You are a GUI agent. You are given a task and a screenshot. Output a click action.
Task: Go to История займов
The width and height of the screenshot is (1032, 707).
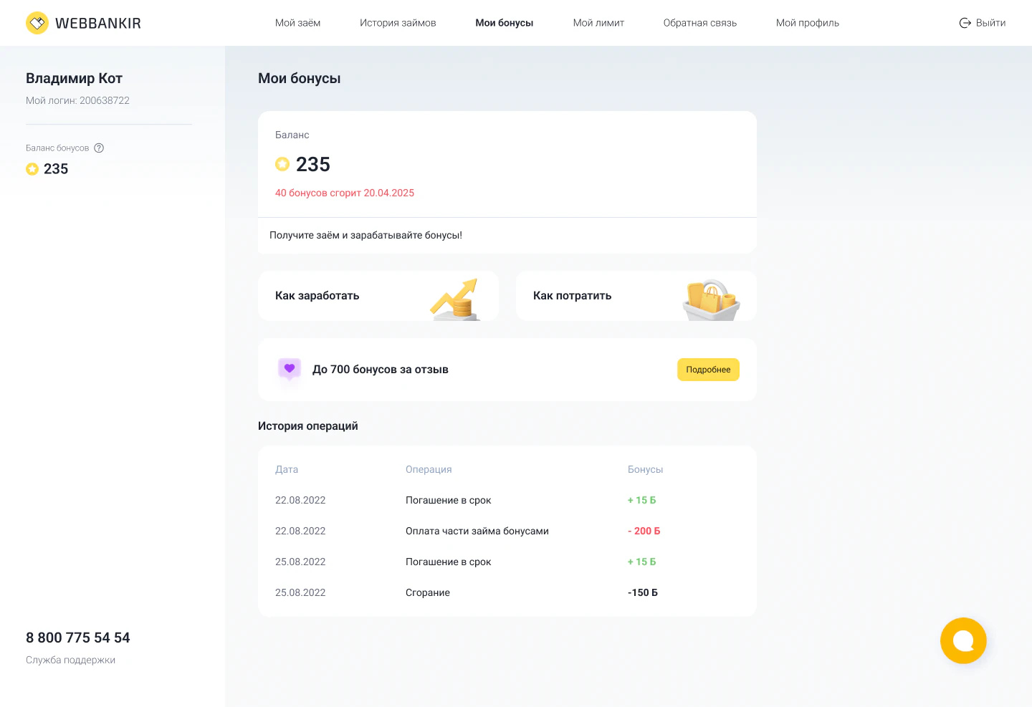click(398, 23)
